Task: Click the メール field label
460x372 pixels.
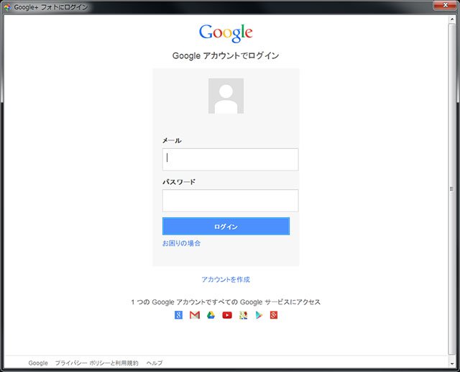Action: pos(172,140)
